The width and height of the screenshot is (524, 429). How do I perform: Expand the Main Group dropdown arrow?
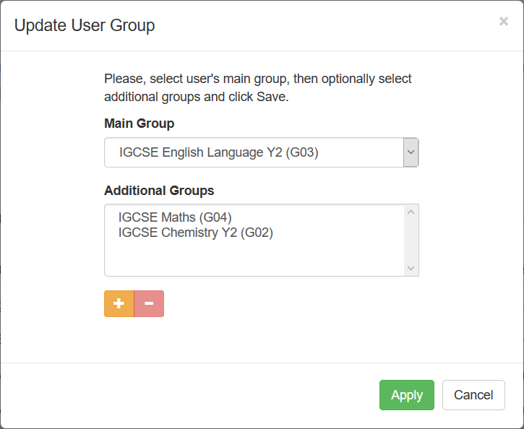pyautogui.click(x=411, y=152)
